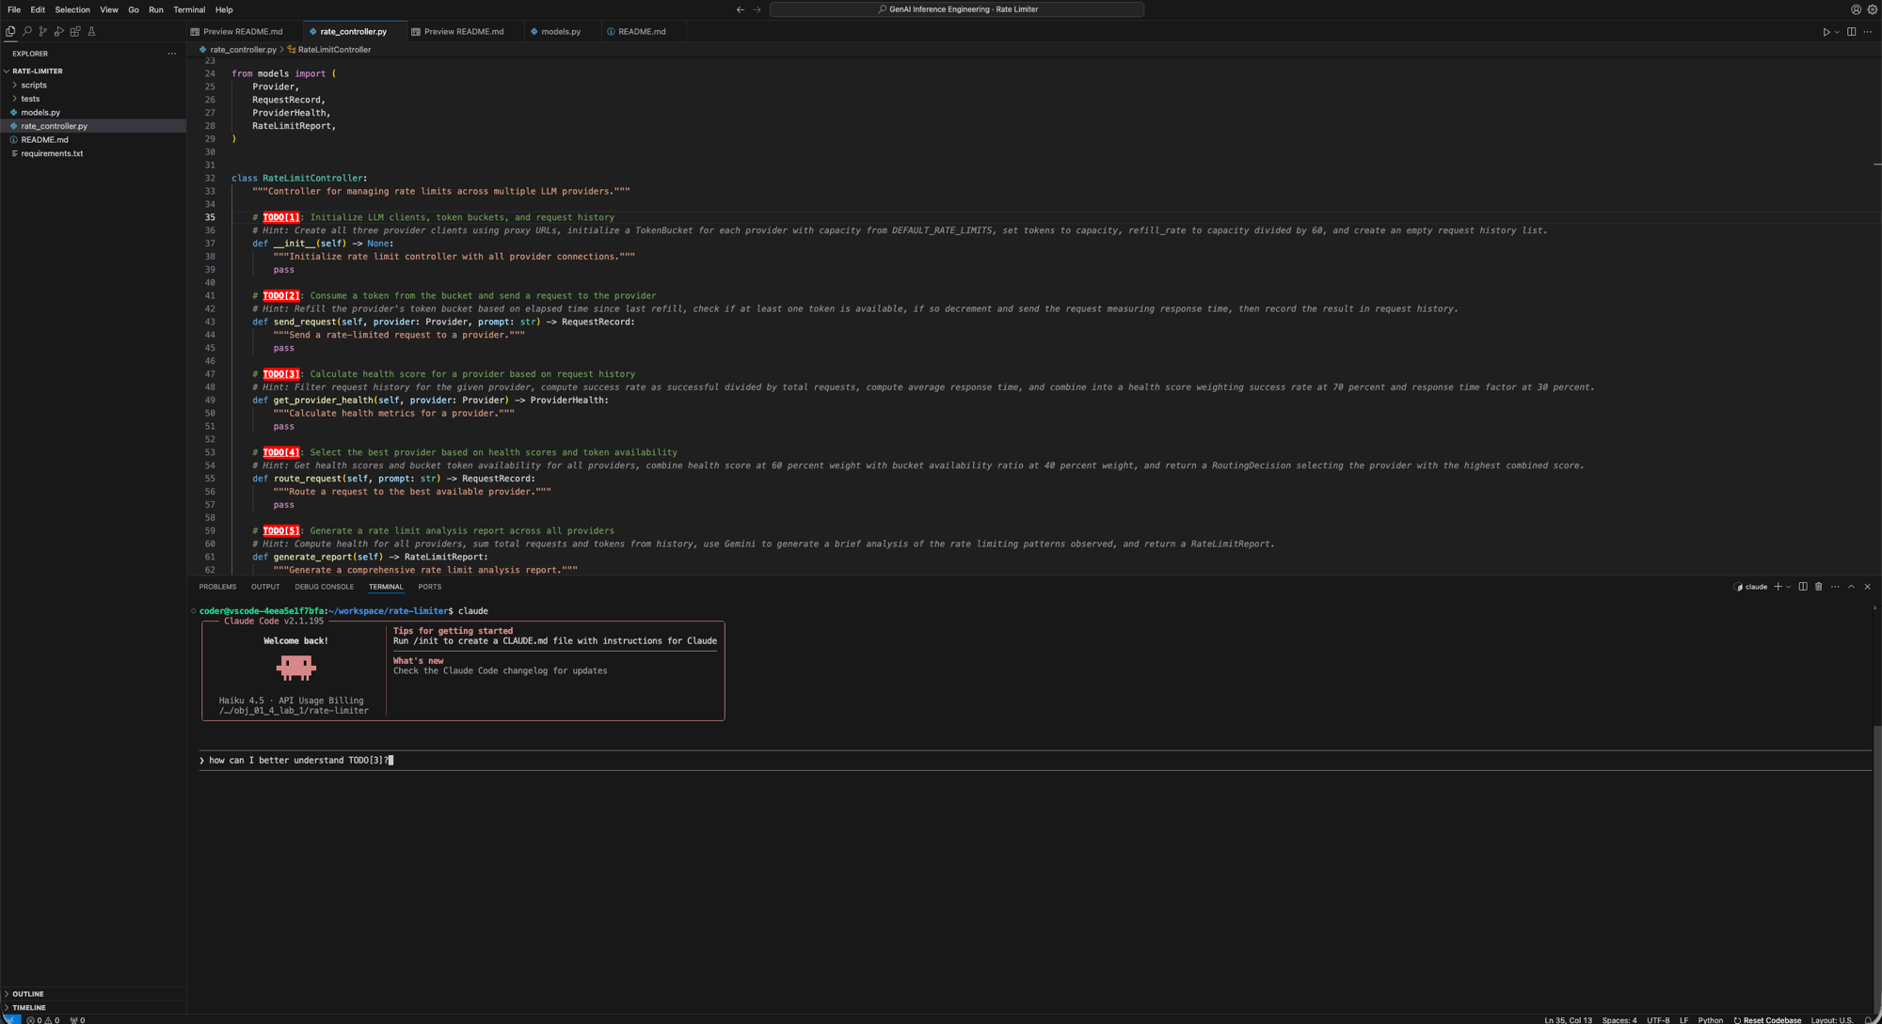Open the Manage settings gear
This screenshot has width=1882, height=1024.
[1872, 9]
